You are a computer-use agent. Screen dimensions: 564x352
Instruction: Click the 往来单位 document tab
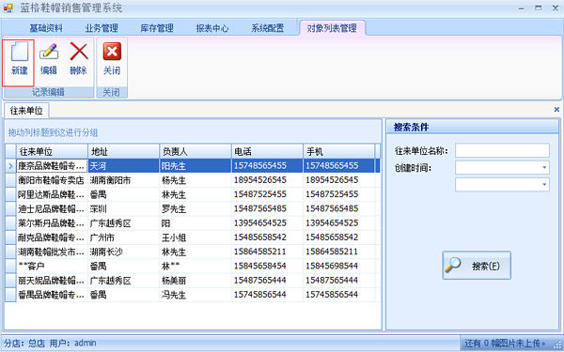pyautogui.click(x=26, y=110)
